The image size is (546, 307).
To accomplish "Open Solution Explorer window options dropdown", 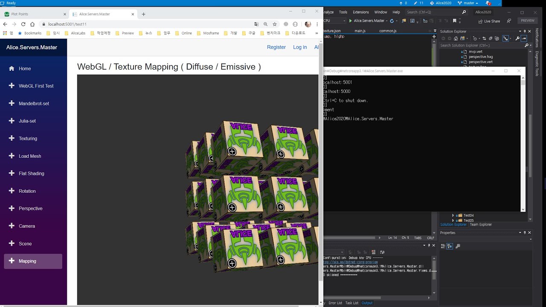I will coord(520,31).
